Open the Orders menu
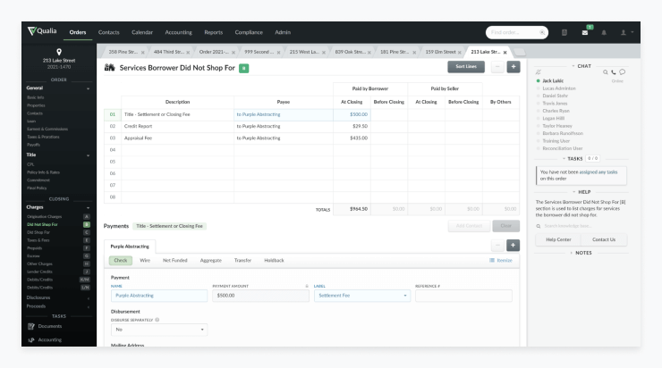The width and height of the screenshot is (662, 368). (x=78, y=32)
